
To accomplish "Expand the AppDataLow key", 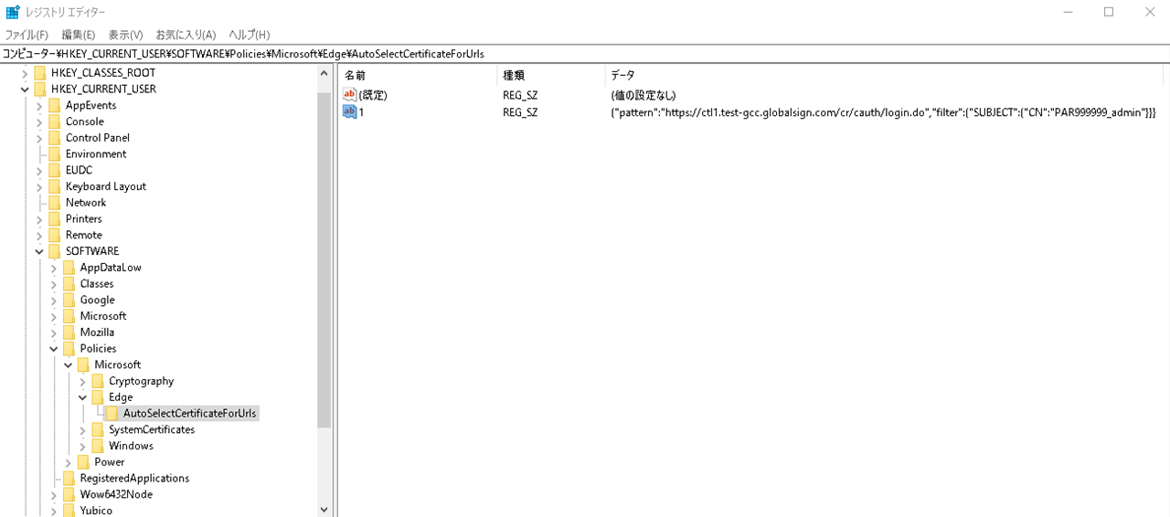I will coord(54,268).
